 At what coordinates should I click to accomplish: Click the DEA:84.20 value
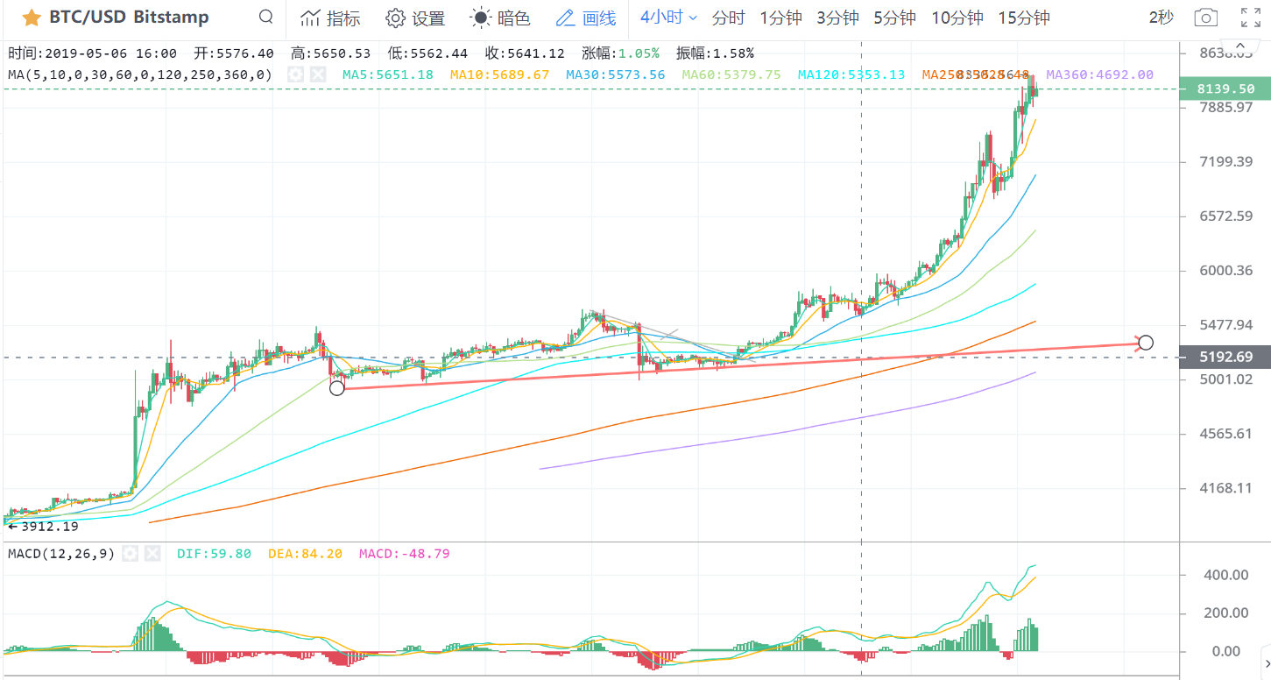tap(305, 554)
